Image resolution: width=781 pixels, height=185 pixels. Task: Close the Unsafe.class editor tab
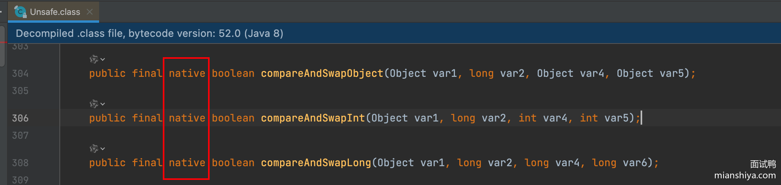[x=90, y=12]
